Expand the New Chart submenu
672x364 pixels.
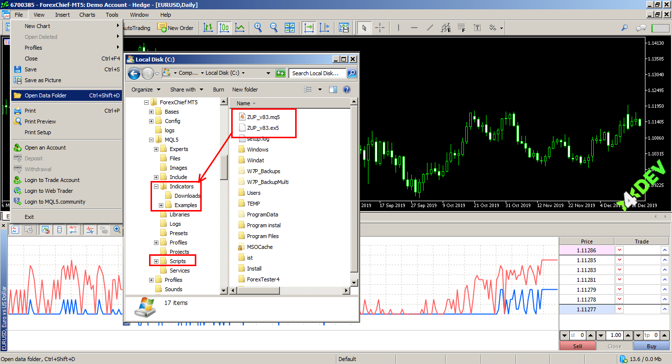pyautogui.click(x=66, y=26)
